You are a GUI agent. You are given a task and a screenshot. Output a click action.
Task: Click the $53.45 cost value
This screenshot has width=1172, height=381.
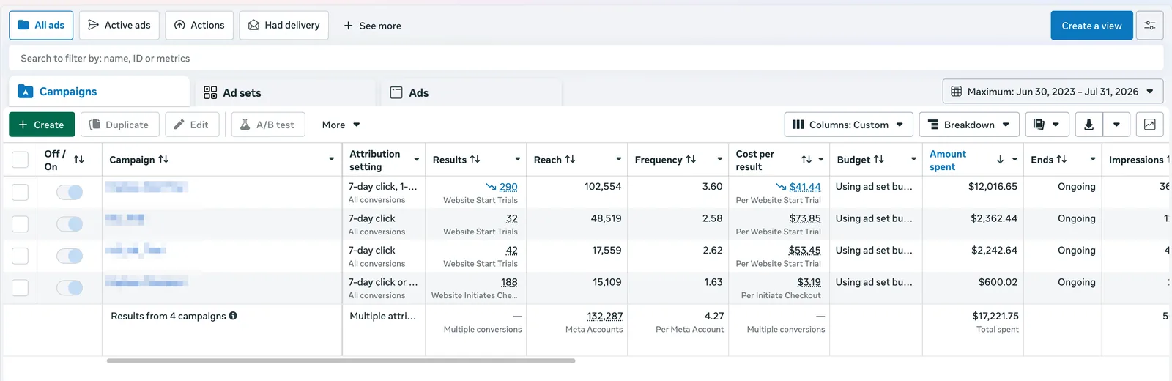coord(805,251)
